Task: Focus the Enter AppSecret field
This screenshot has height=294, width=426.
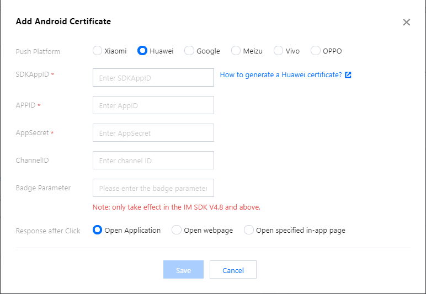Action: (153, 133)
